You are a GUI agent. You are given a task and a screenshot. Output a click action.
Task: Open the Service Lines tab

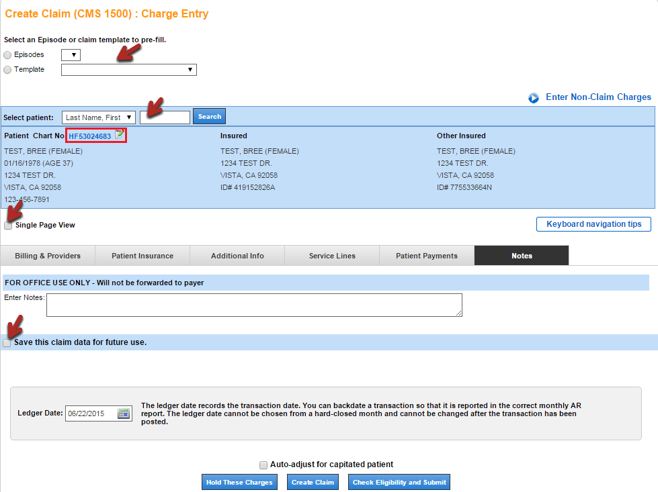coord(332,256)
